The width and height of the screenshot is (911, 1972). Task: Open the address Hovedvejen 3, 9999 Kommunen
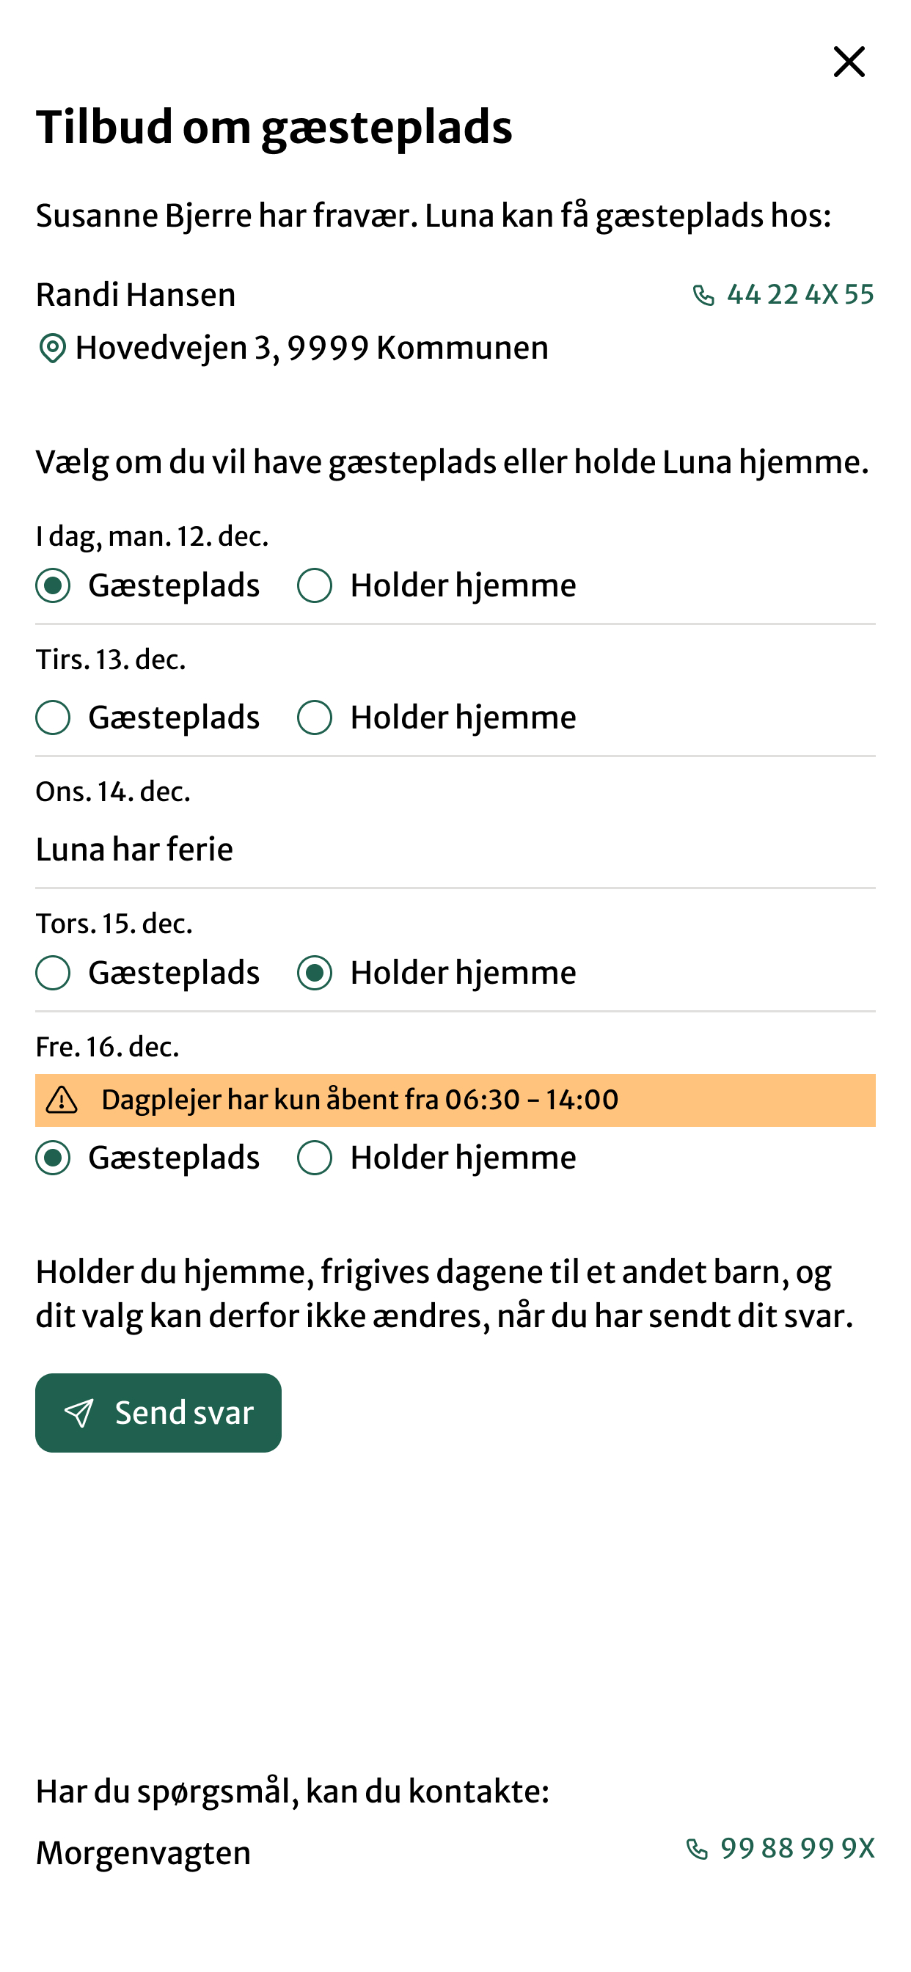(x=312, y=348)
